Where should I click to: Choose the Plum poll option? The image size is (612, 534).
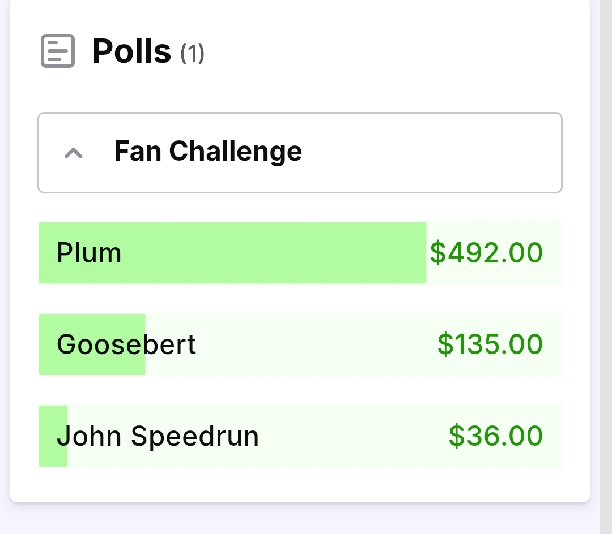coord(300,253)
